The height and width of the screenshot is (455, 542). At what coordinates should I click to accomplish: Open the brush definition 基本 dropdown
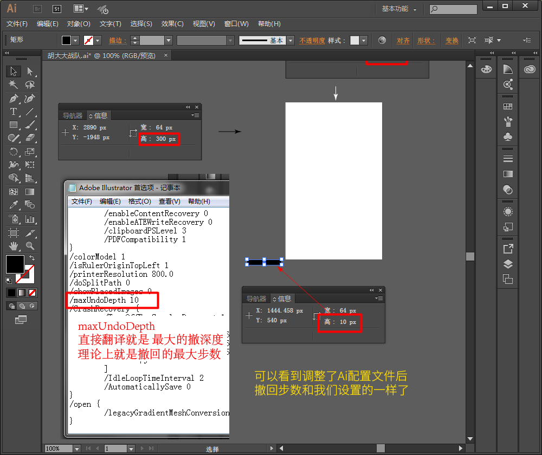point(291,41)
